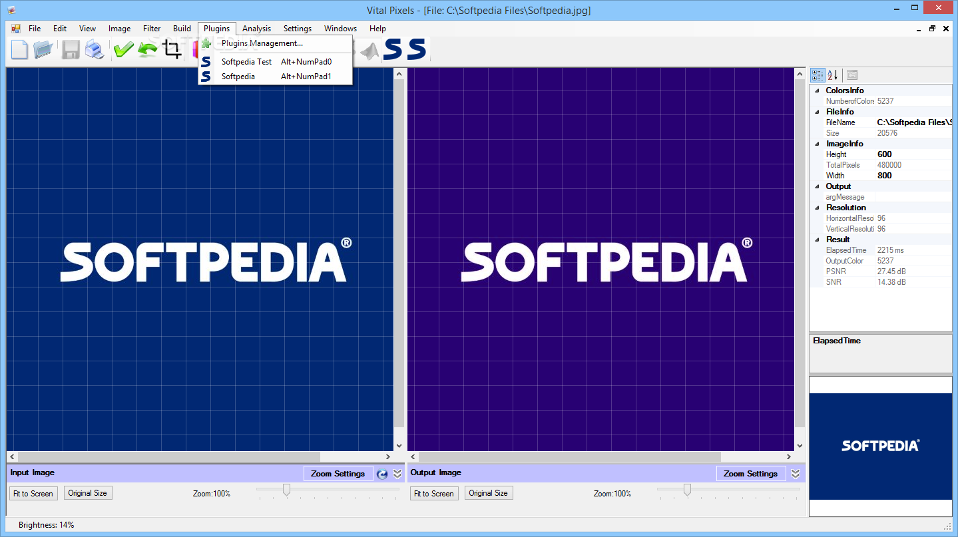Image resolution: width=958 pixels, height=537 pixels.
Task: Click the green Undo arrow icon
Action: coord(148,50)
